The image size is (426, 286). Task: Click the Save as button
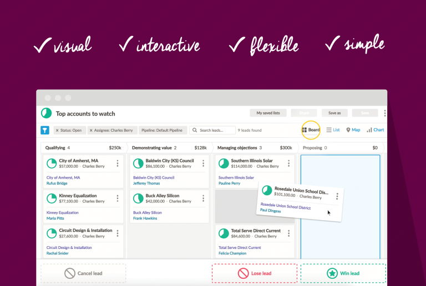point(334,113)
